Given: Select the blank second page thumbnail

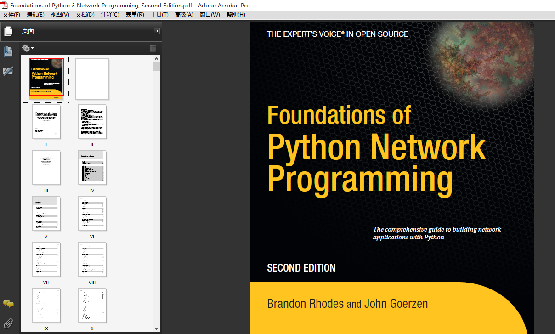Looking at the screenshot, I should point(92,79).
